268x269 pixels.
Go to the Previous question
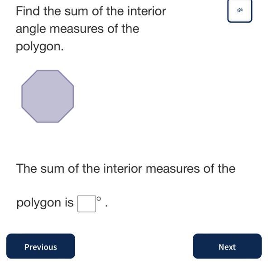click(x=41, y=246)
